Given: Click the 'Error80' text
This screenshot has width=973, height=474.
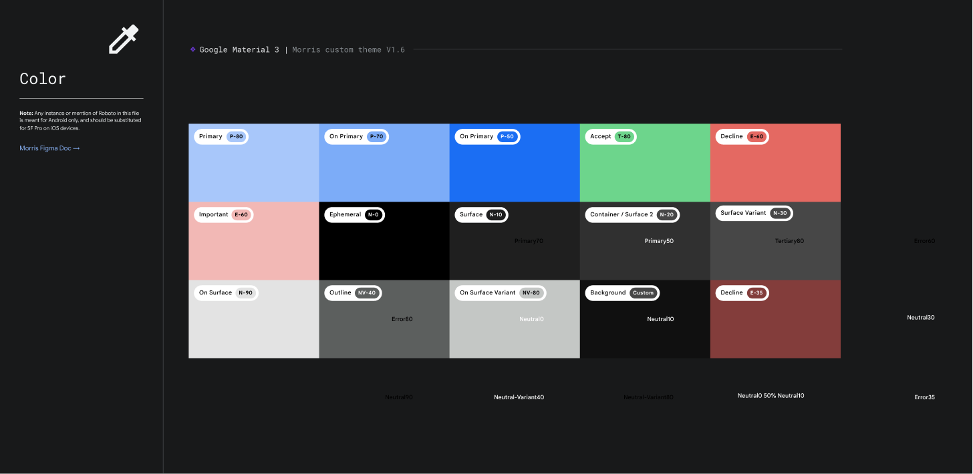Looking at the screenshot, I should coord(402,319).
